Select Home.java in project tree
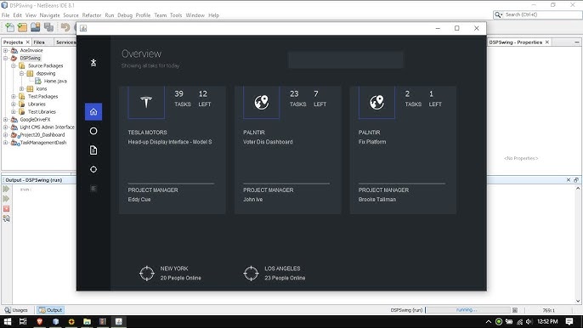583x328 pixels. pos(55,81)
